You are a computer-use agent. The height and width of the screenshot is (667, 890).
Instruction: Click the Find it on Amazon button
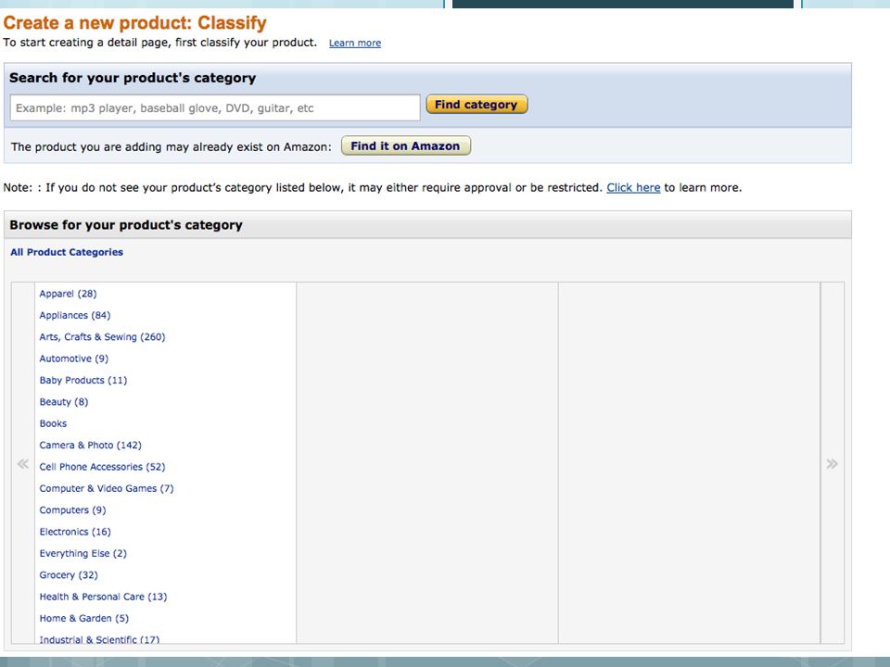click(405, 145)
